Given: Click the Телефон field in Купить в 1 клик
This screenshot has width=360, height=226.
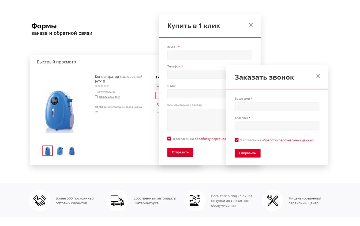Looking at the screenshot, I should (x=197, y=74).
